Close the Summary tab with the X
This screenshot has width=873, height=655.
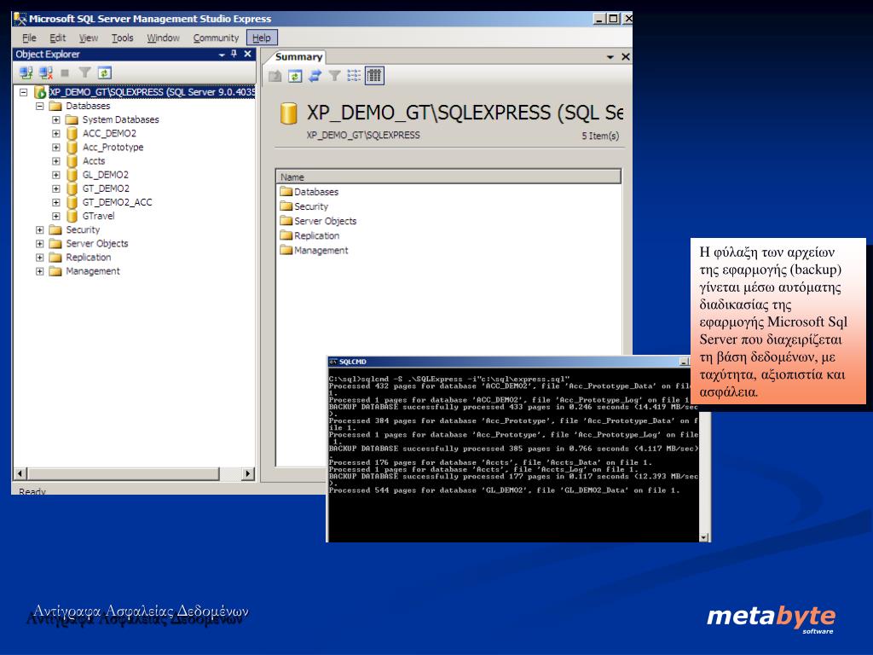click(625, 57)
